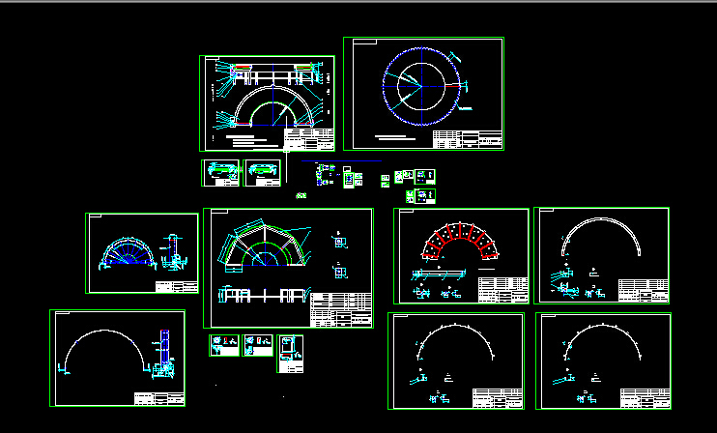Select the large sheet with the green arc sector
Screen dimensions: 717x433
288,268
